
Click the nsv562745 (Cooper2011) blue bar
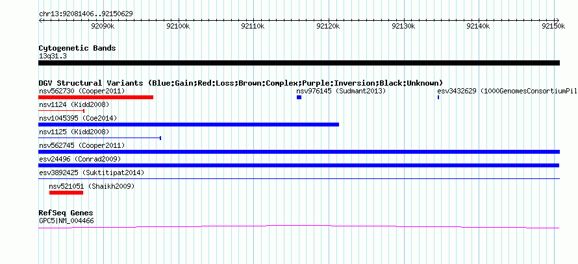[299, 152]
